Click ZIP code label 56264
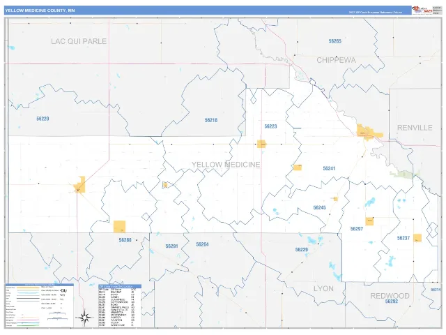Viewport: 446px width, 335px height. point(202,244)
